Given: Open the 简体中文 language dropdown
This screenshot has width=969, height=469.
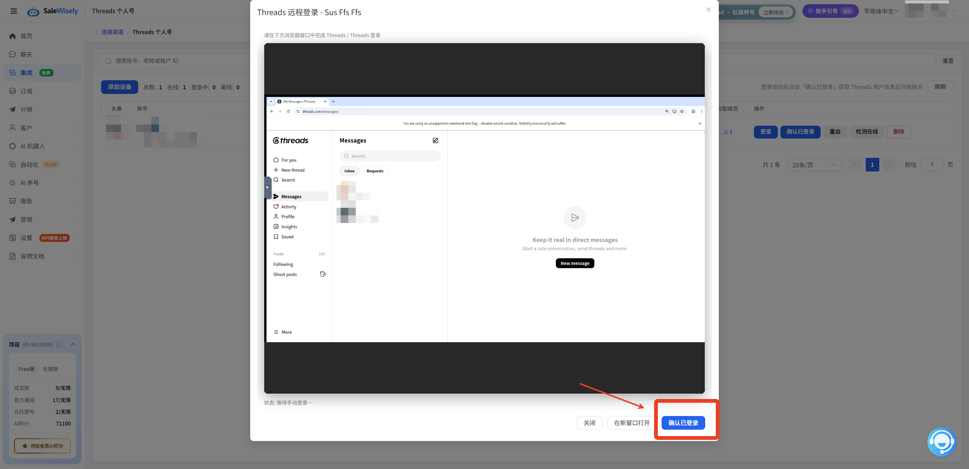Looking at the screenshot, I should [x=882, y=11].
